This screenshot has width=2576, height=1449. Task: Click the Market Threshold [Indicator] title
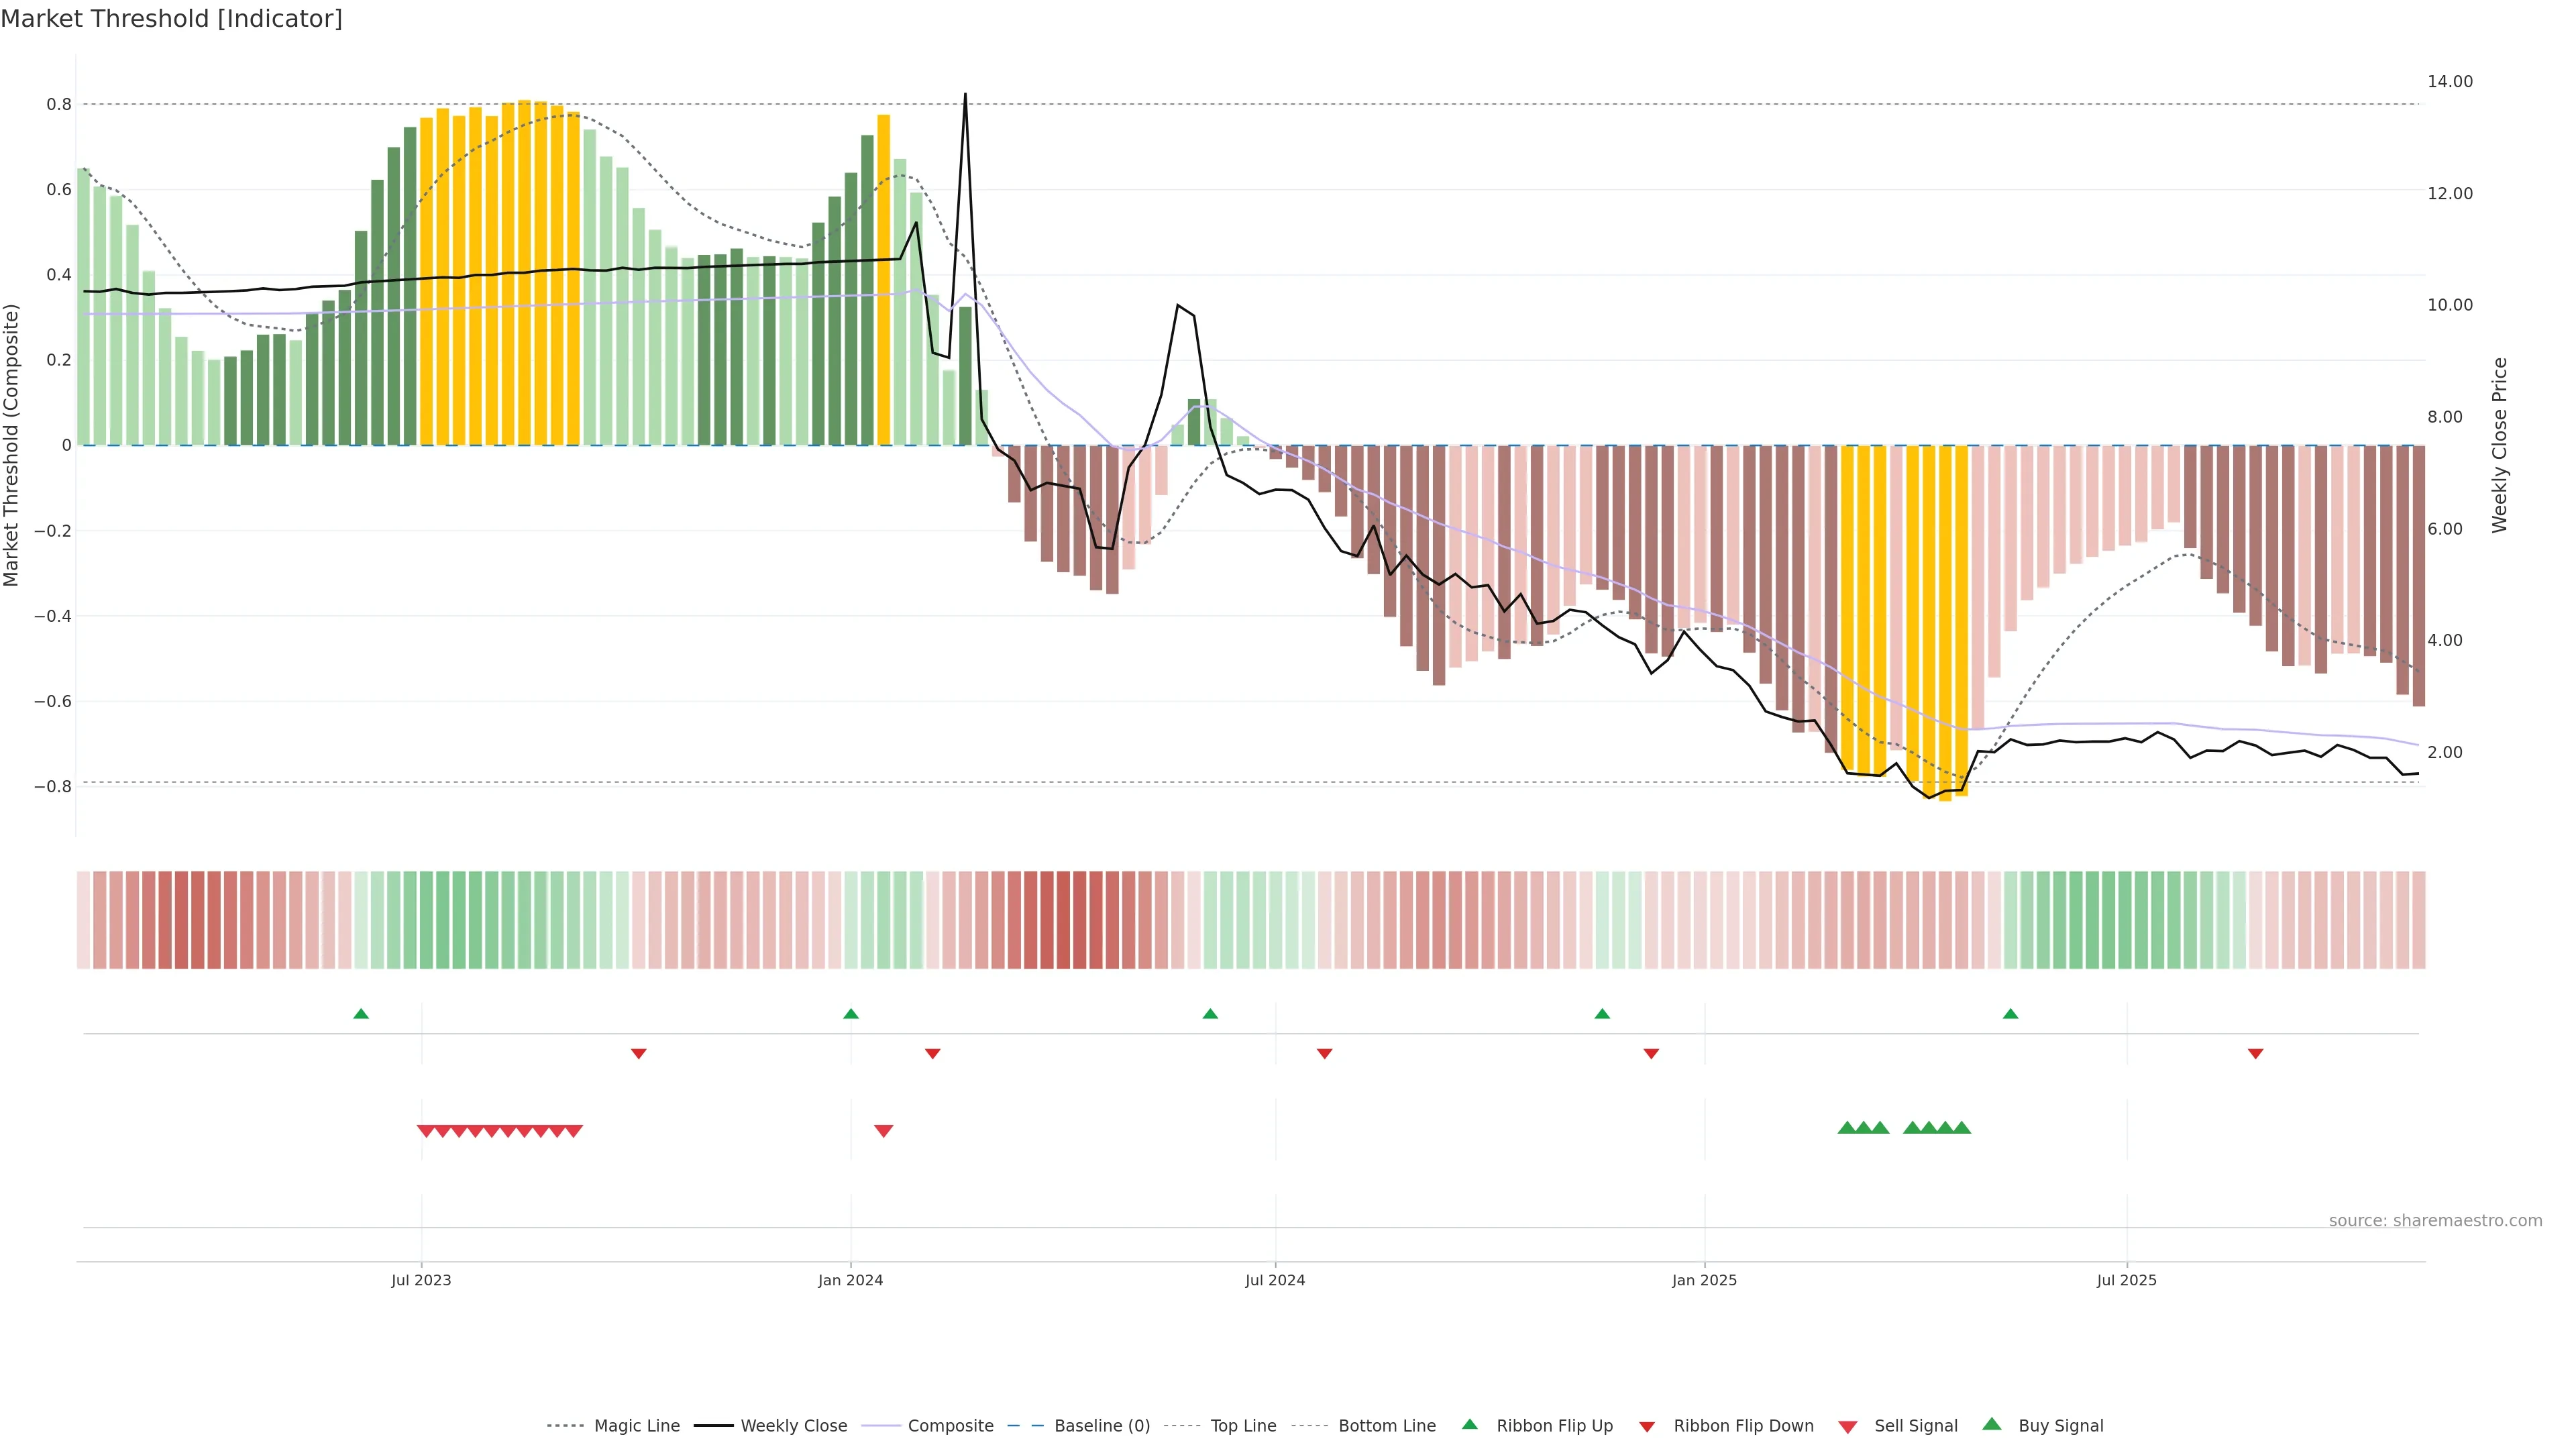(x=171, y=19)
